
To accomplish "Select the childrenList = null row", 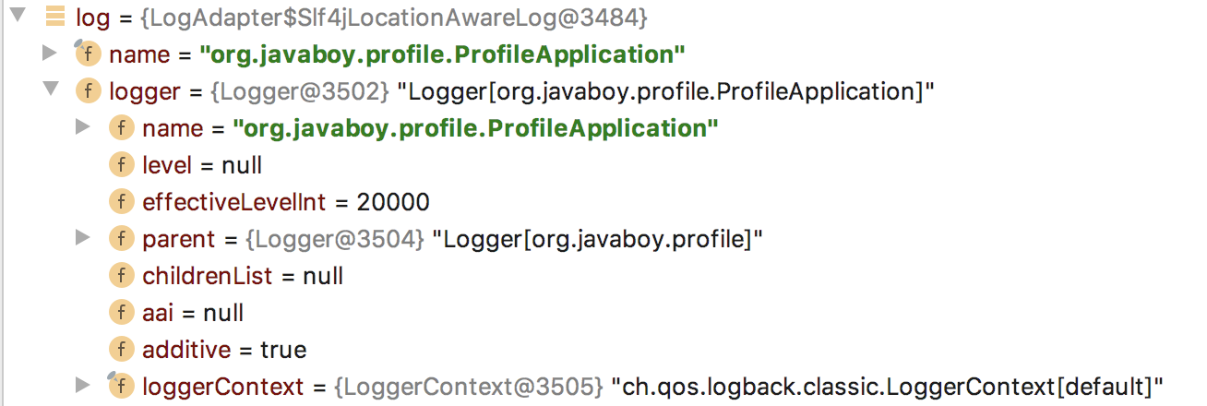I will point(243,276).
